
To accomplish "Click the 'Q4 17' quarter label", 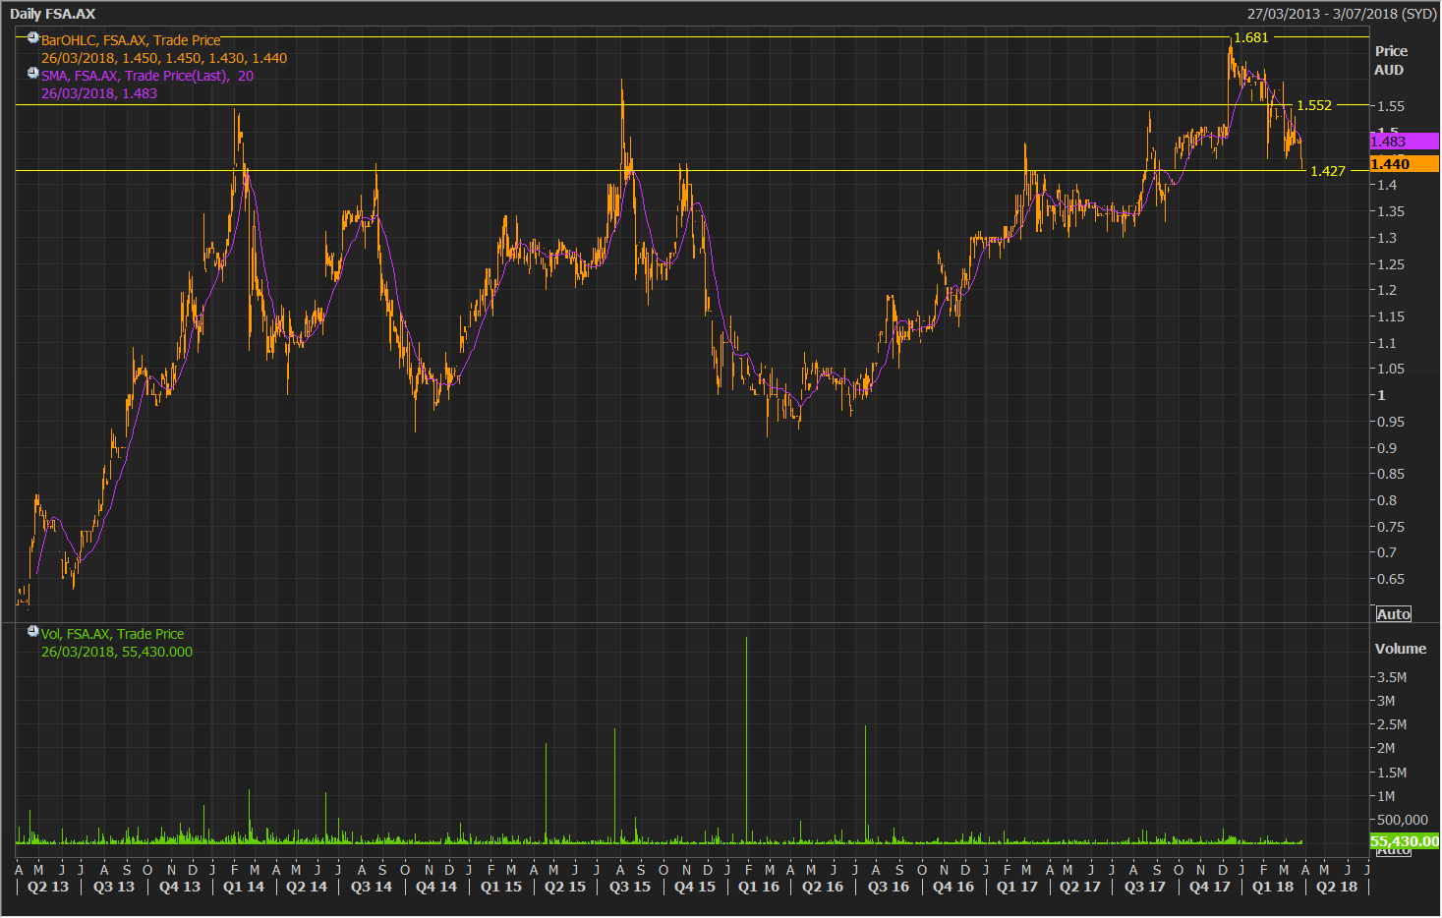I will pos(1210,887).
